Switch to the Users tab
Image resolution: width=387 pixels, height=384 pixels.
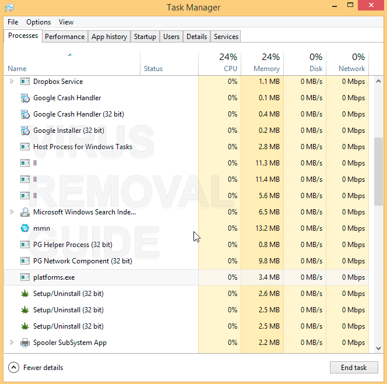click(171, 37)
